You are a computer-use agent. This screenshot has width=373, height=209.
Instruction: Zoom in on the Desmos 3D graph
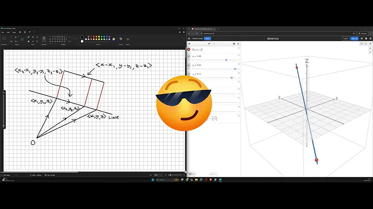370,48
